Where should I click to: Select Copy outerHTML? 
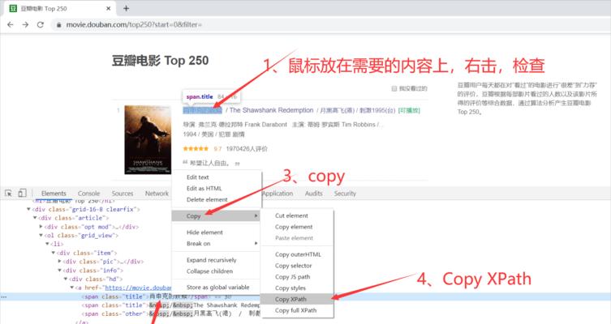point(297,254)
